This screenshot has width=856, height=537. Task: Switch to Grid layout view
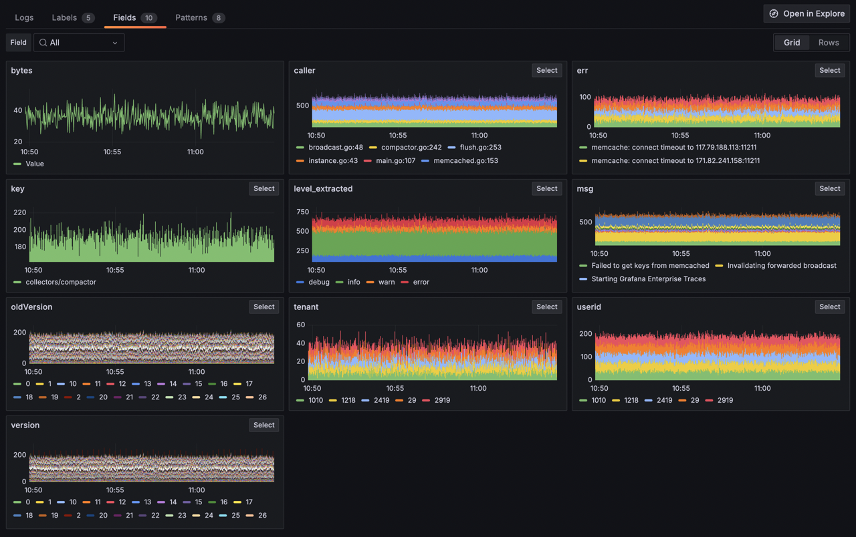[792, 42]
